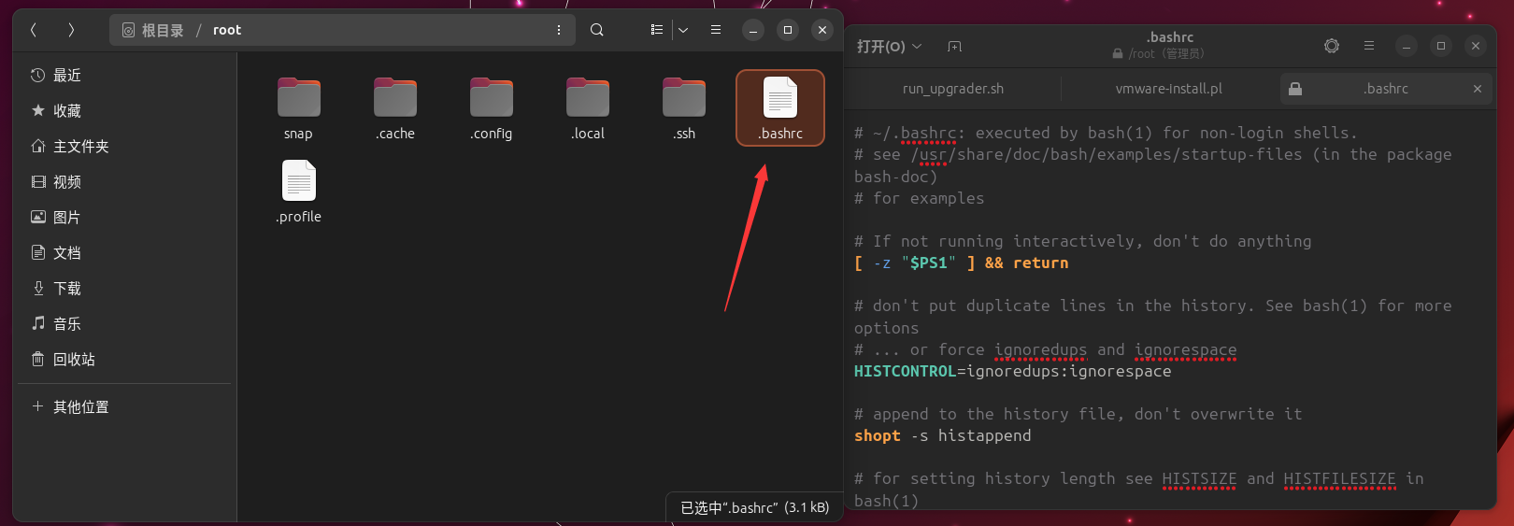Open Downloads (下载) in sidebar
This screenshot has width=1514, height=526.
pyautogui.click(x=123, y=288)
